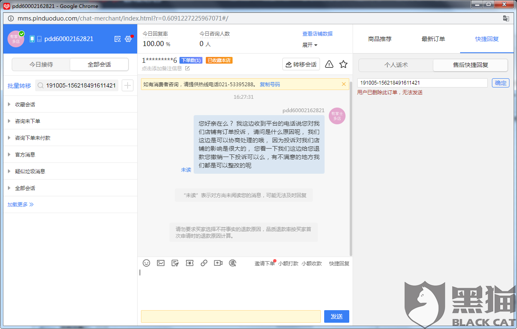
Task: Open the emoji picker in chat toolbar
Action: pyautogui.click(x=146, y=263)
